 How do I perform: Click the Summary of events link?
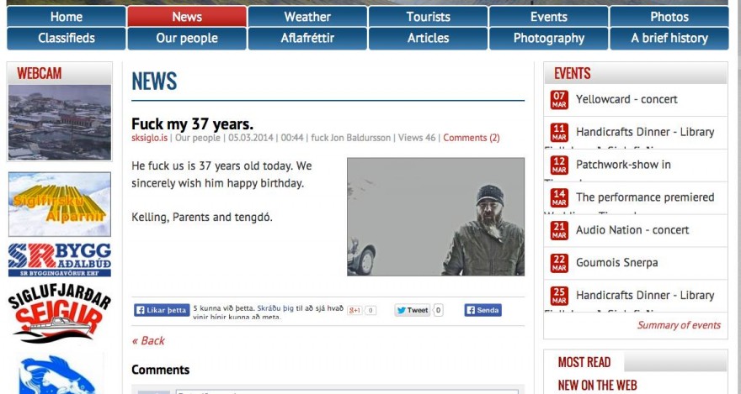679,325
